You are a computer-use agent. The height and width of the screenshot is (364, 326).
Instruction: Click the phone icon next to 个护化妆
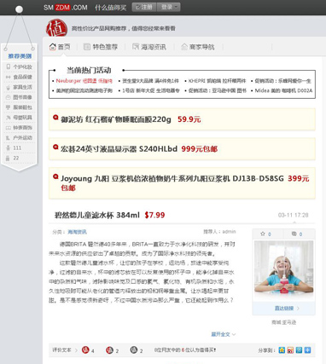pyautogui.click(x=9, y=66)
